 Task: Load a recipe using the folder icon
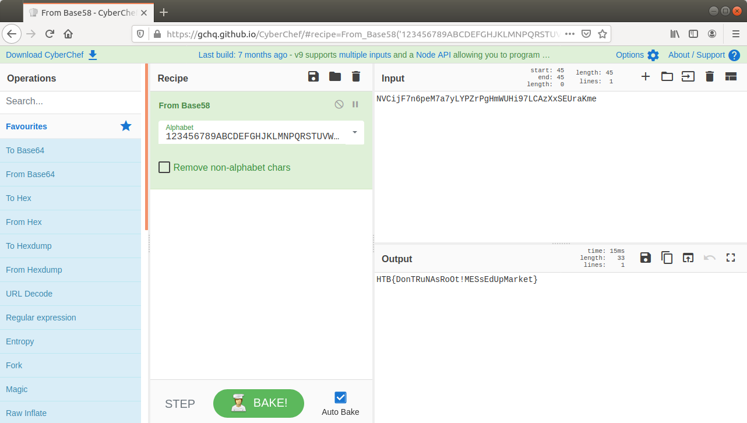(x=335, y=77)
